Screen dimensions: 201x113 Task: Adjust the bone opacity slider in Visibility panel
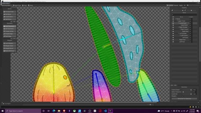pos(178,10)
